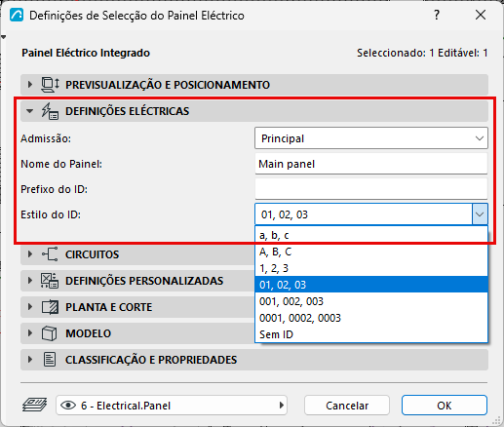The width and height of the screenshot is (504, 427).
Task: Confirm the dialog with OK button
Action: (445, 406)
